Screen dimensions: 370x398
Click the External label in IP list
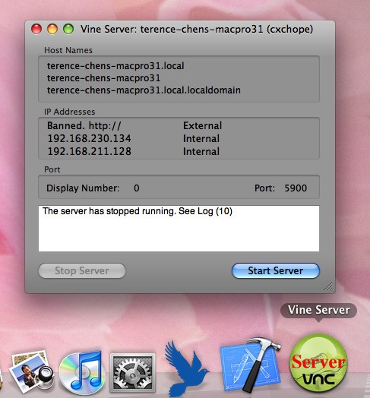coord(202,125)
